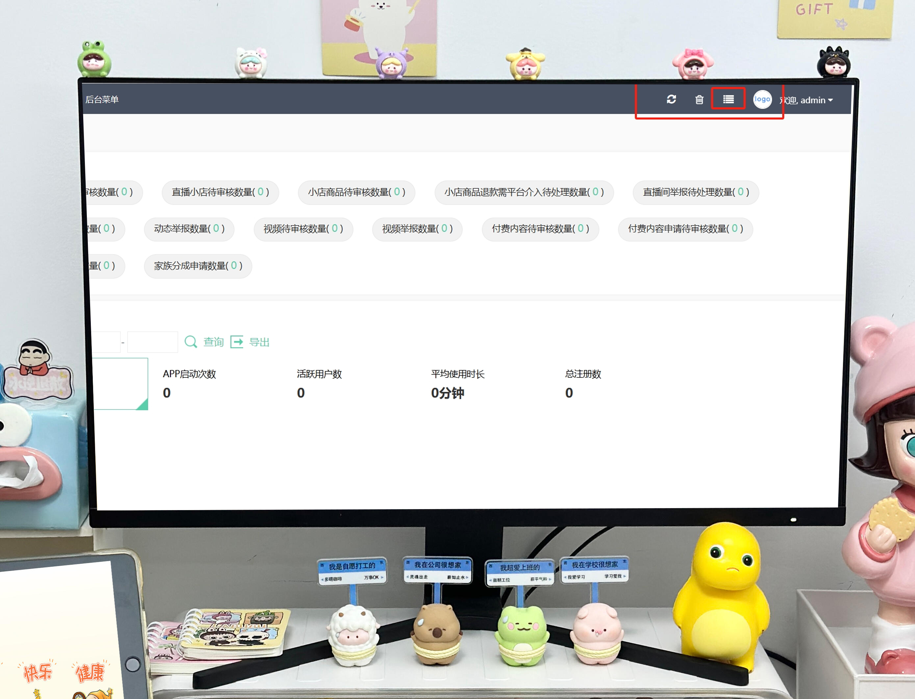The height and width of the screenshot is (699, 915).
Task: Select 视频举报数量 pill
Action: coord(417,229)
